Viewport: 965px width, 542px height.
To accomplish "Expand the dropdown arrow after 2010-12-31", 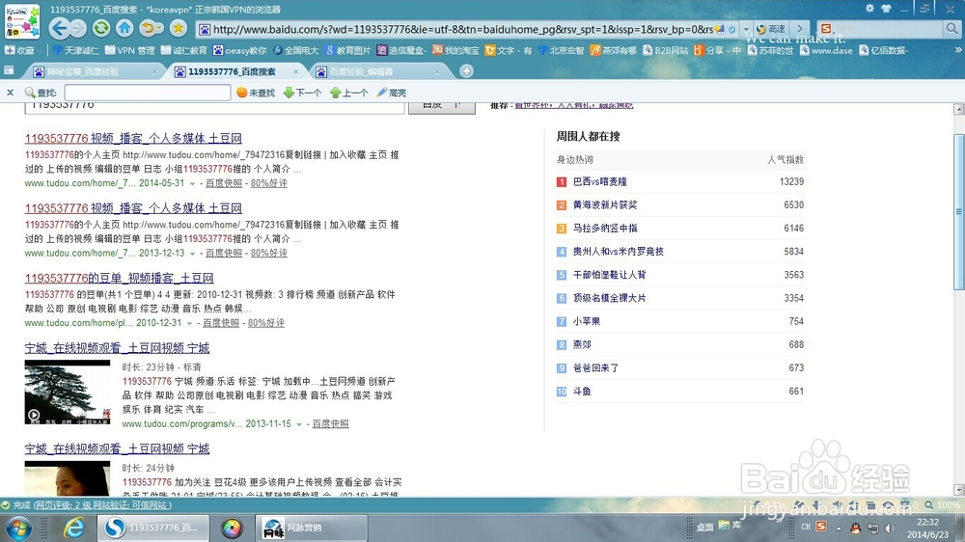I will [189, 324].
